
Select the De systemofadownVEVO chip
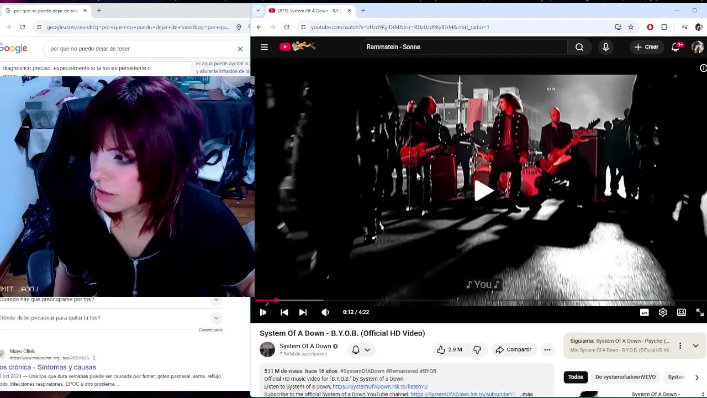click(625, 377)
